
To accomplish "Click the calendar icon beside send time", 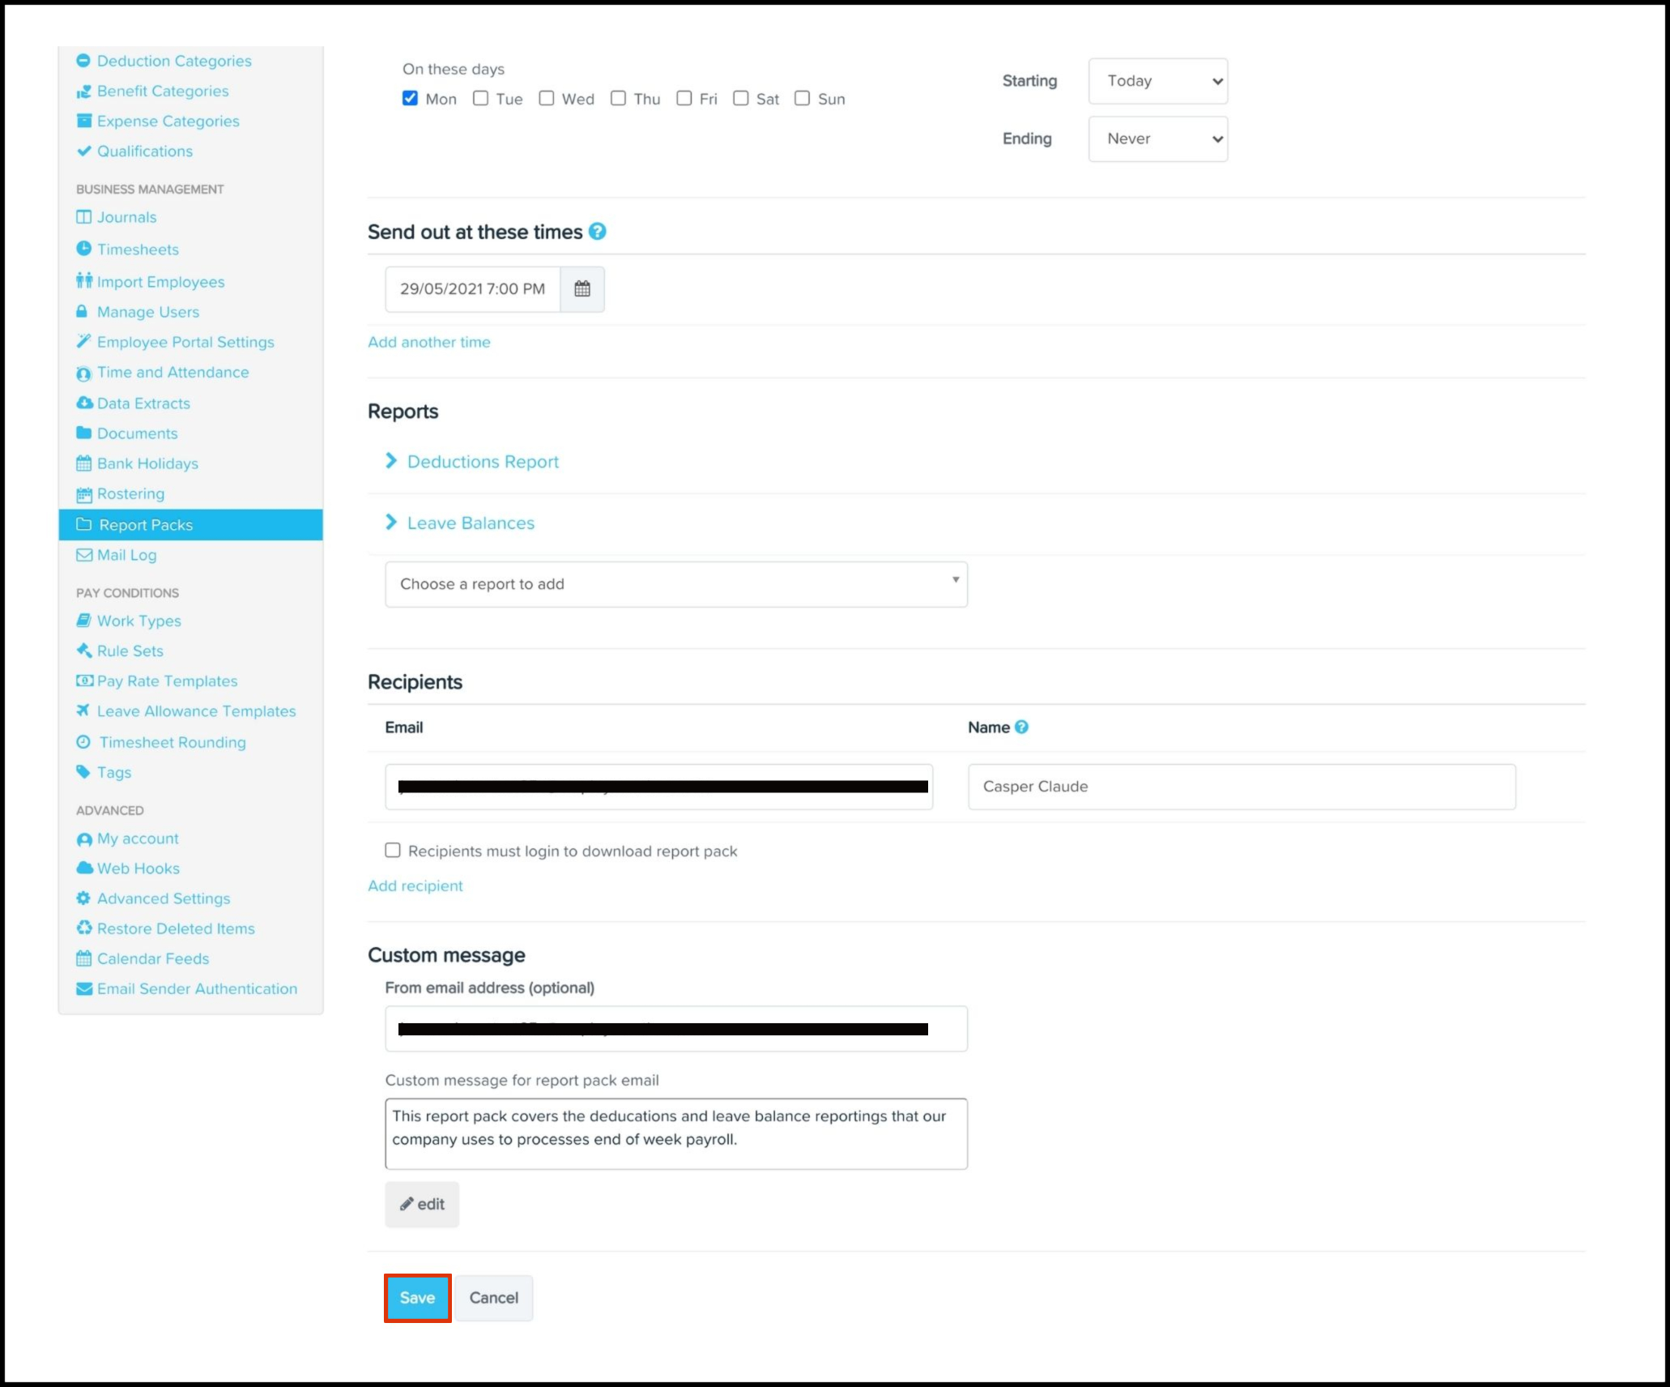I will pos(582,288).
